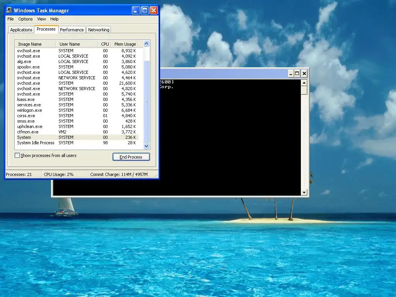This screenshot has height=297, width=396.
Task: Click command prompt scroll up arrow
Action: [x=304, y=83]
